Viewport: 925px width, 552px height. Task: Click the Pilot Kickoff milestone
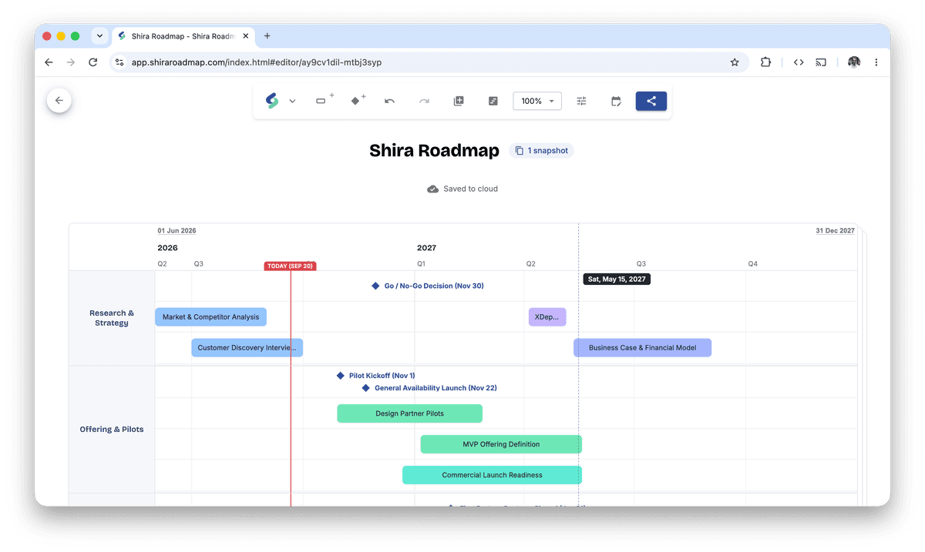pos(375,376)
